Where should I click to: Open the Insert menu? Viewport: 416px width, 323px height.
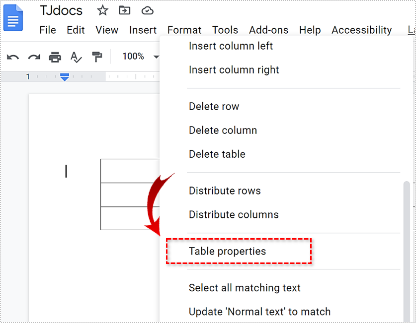tap(143, 30)
